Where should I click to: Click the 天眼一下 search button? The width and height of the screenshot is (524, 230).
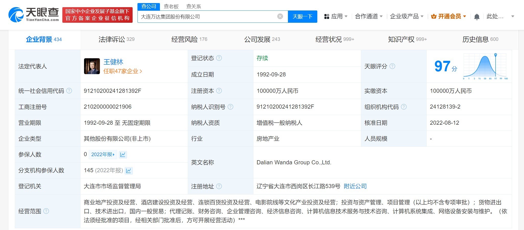point(302,17)
